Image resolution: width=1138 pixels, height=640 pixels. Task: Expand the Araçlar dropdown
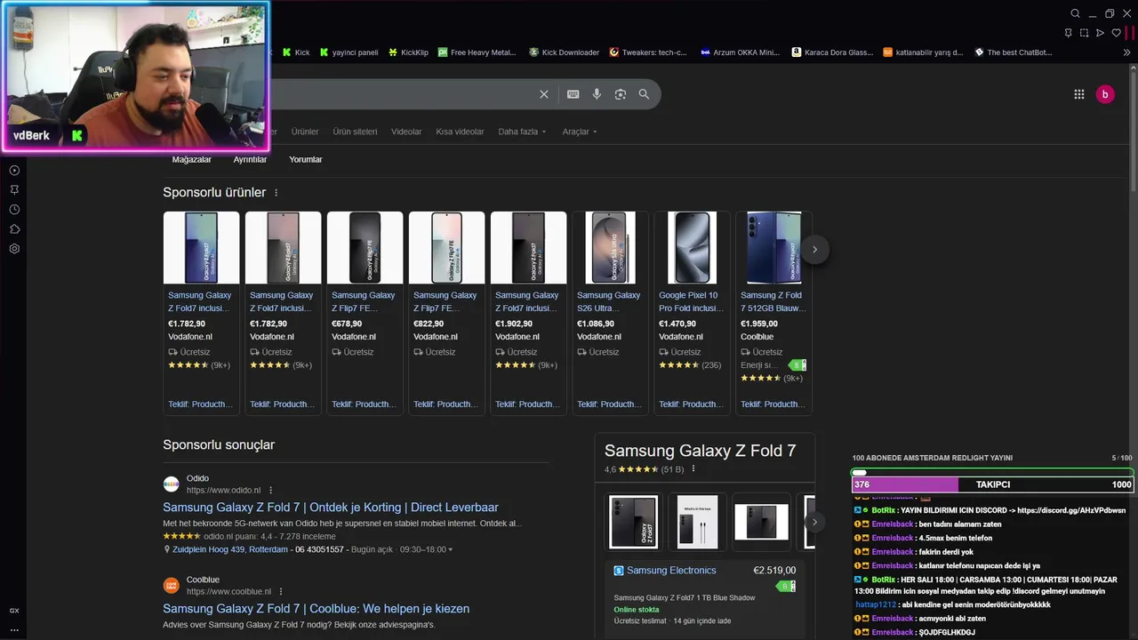pyautogui.click(x=580, y=132)
